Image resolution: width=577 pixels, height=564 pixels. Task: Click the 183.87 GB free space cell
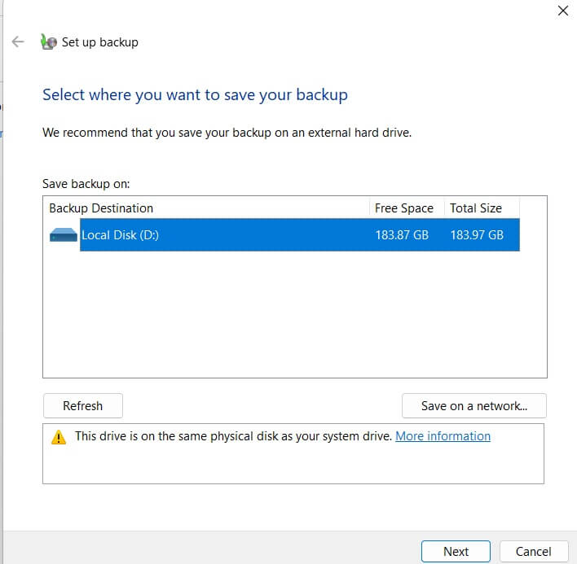tap(402, 235)
